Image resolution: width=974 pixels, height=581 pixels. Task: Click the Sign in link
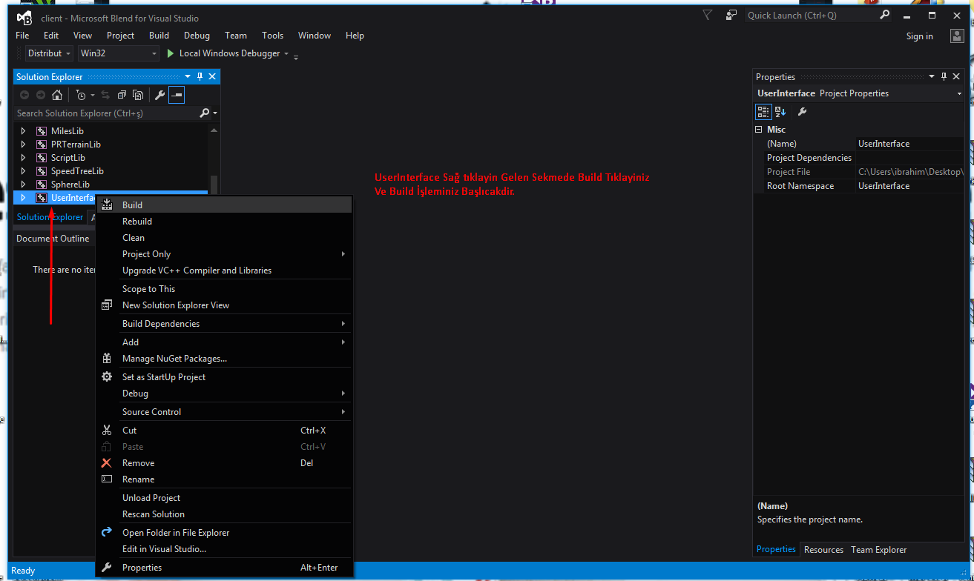[x=920, y=36]
